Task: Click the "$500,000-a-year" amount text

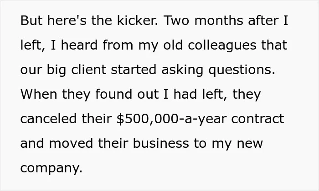Action: [x=171, y=119]
